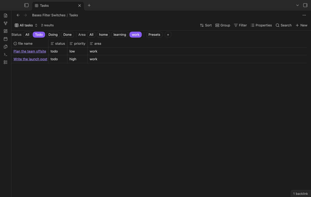Enable the learning area filter
Screen dimensions: 311x197
pos(120,34)
